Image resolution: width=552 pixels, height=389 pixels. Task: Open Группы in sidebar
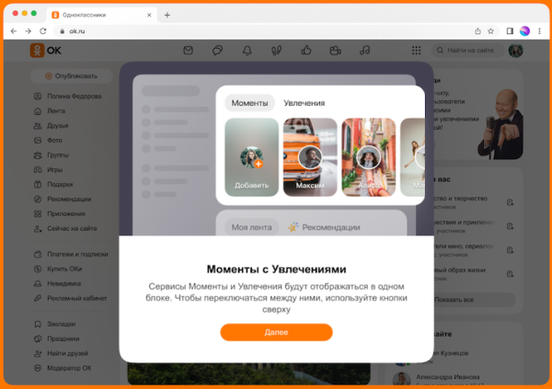[x=52, y=154]
